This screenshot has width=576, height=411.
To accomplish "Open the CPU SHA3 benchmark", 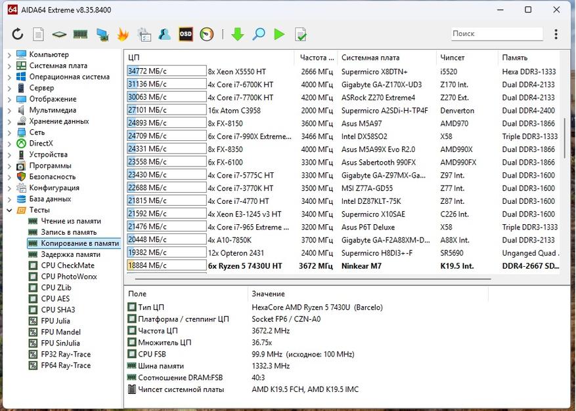I will coord(58,310).
